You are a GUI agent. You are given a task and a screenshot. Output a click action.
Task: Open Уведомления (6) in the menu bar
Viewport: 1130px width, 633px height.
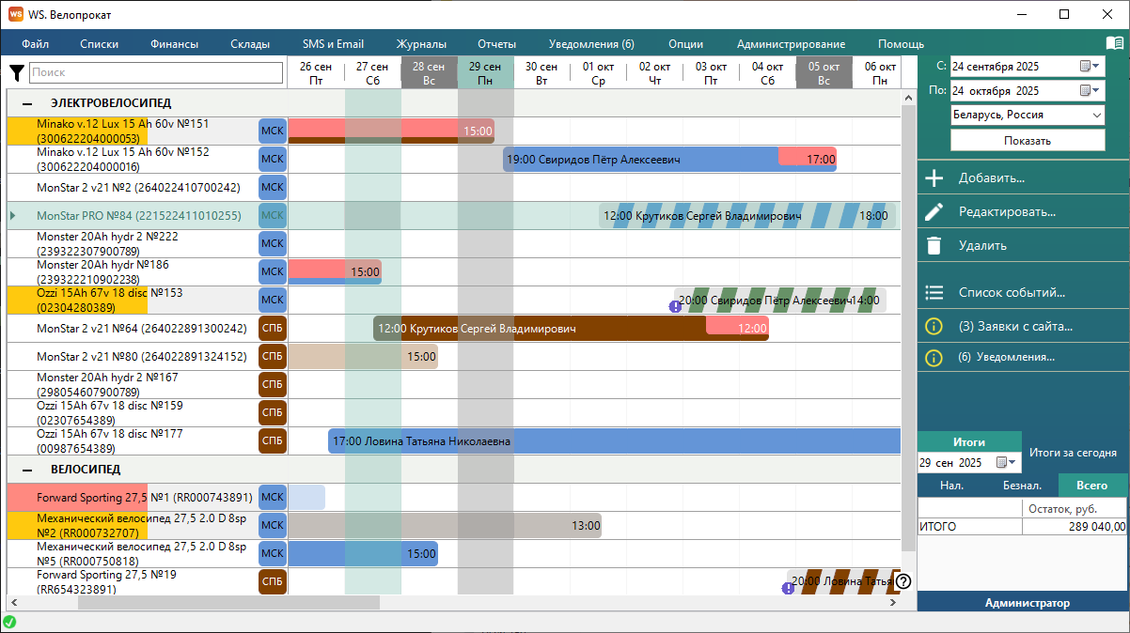pos(591,44)
